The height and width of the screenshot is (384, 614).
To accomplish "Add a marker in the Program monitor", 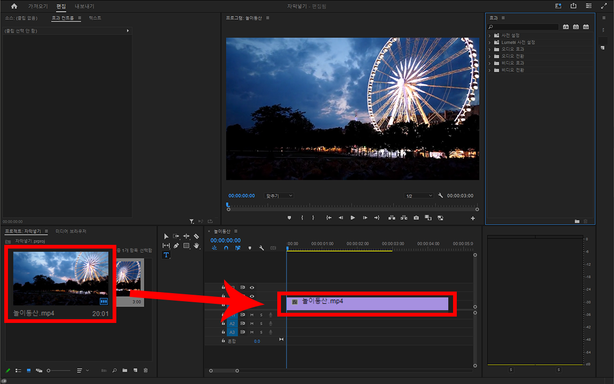I will (289, 218).
